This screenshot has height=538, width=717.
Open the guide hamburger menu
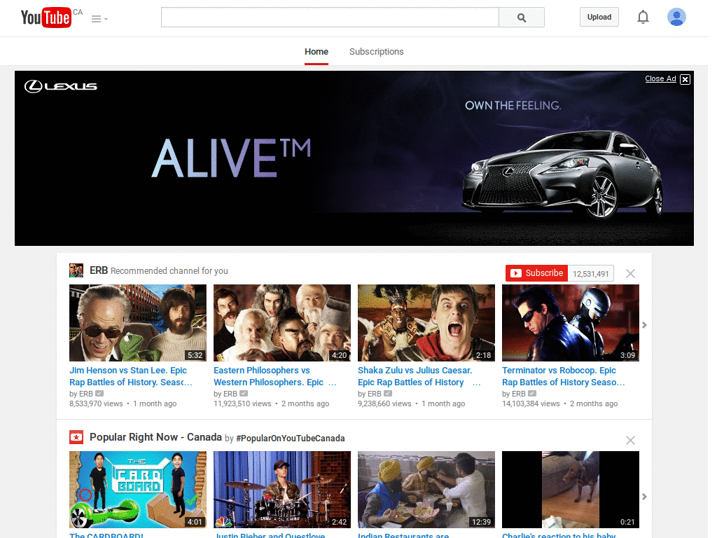(99, 19)
